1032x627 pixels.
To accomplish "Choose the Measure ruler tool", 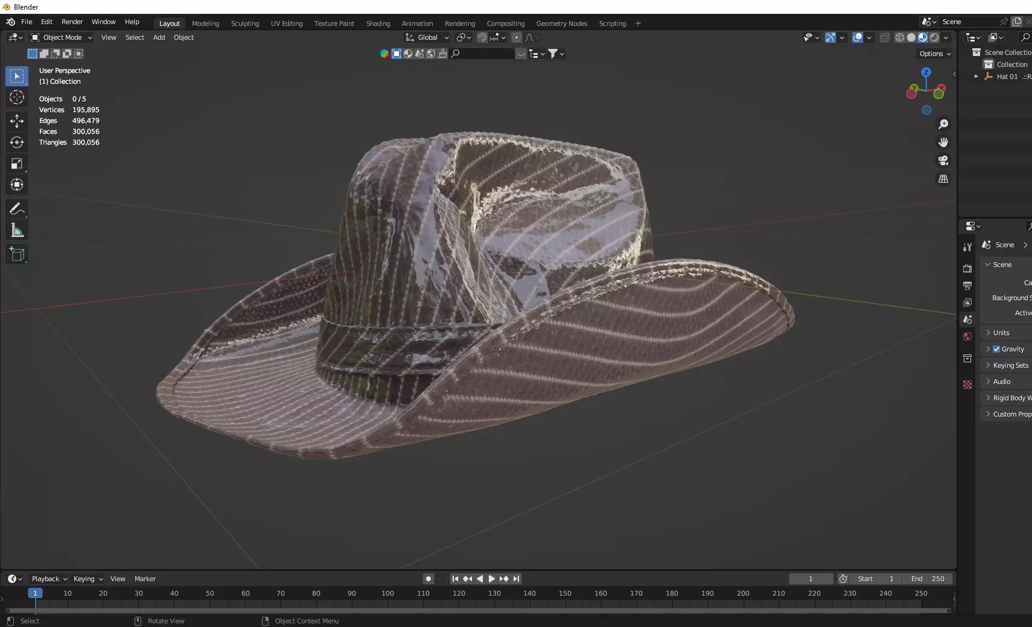I will coord(17,230).
